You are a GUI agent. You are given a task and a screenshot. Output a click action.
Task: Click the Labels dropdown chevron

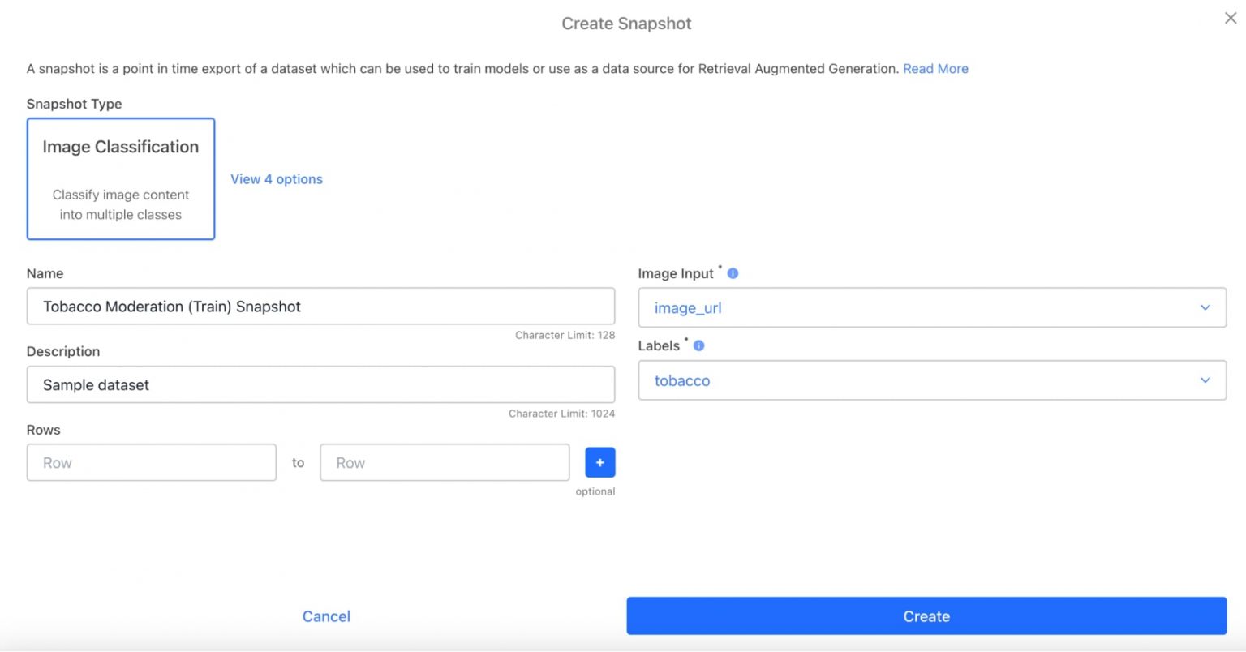(1205, 380)
